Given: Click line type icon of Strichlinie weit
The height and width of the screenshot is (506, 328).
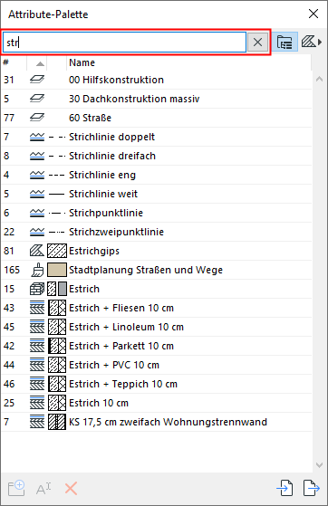Looking at the screenshot, I should (37, 194).
